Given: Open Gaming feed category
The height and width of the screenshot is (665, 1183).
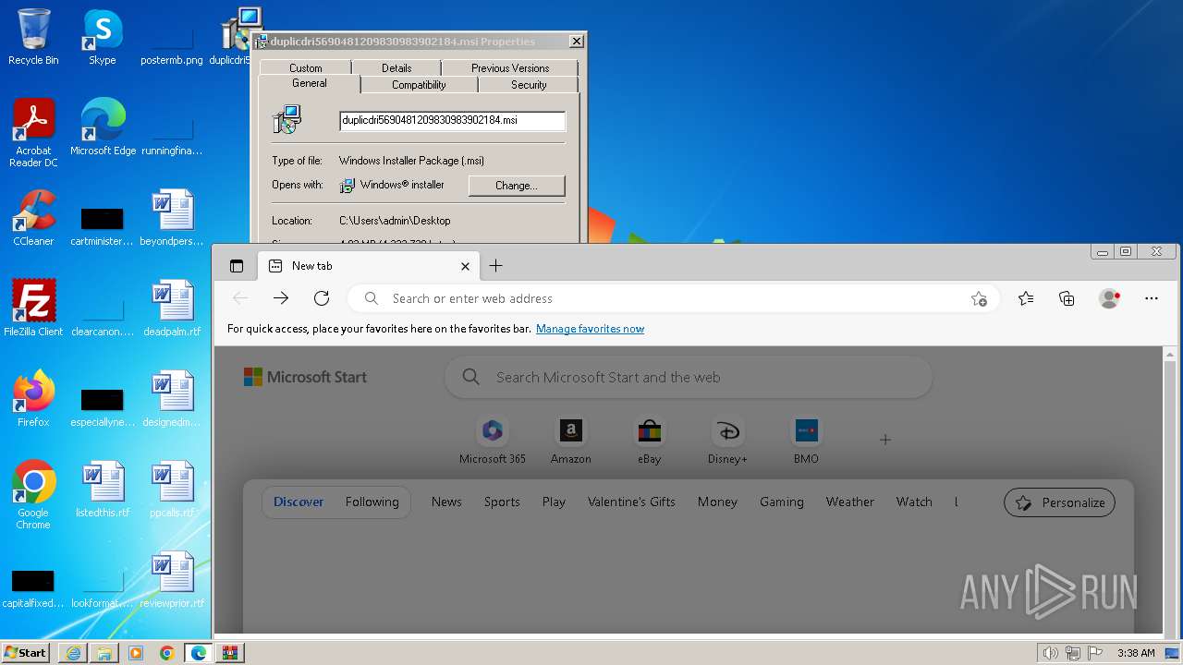Looking at the screenshot, I should (x=782, y=502).
